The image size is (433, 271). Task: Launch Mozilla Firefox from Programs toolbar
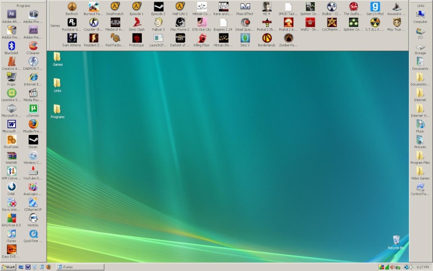tap(33, 126)
